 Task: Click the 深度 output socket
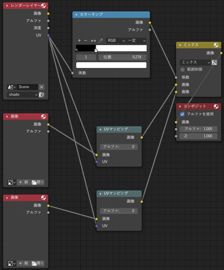pos(48,28)
